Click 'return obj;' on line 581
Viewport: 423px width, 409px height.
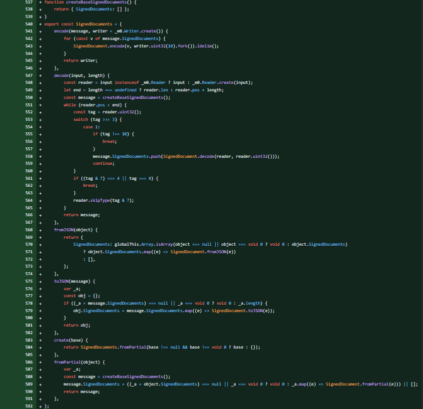click(77, 326)
